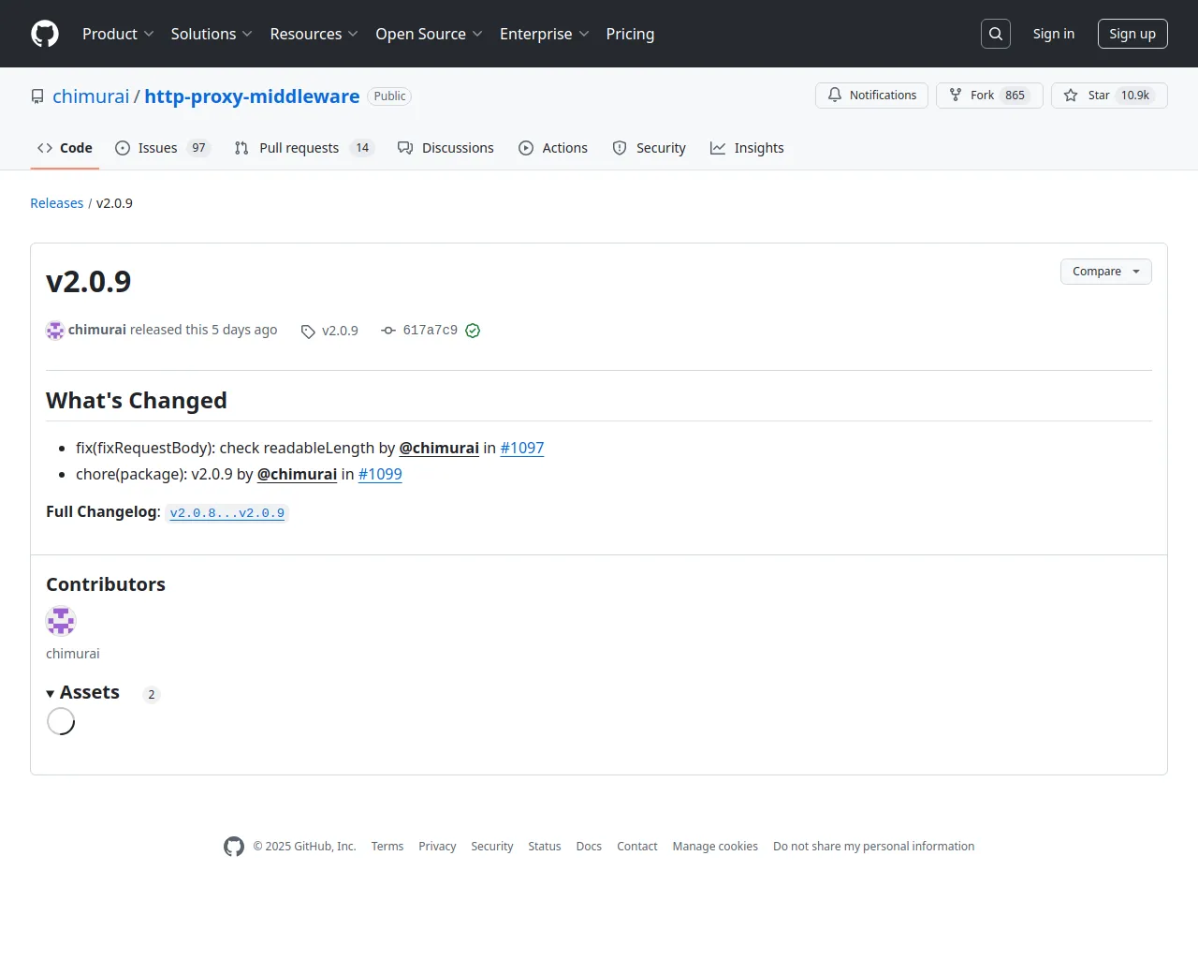
Task: Click chimurai author name near released
Action: tap(97, 330)
